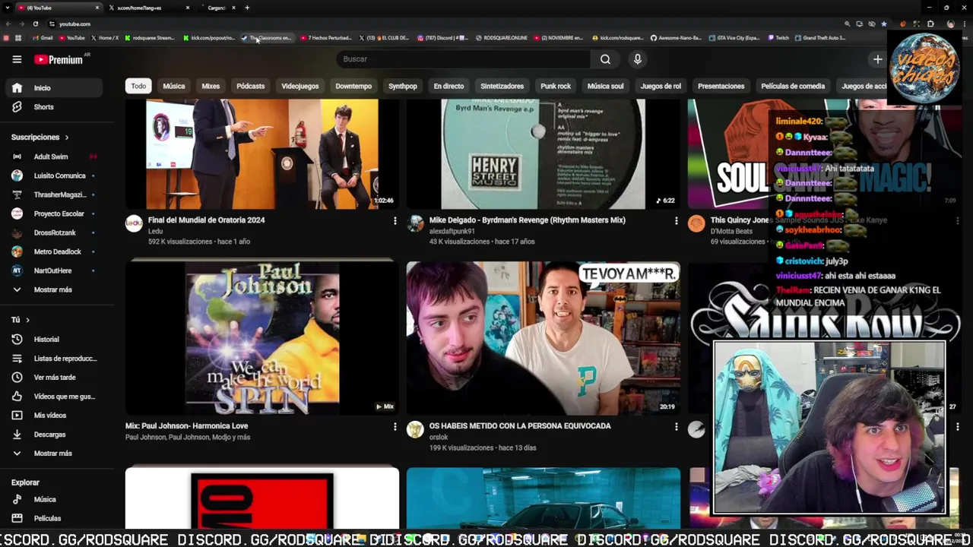Open a new browser tab
This screenshot has height=547, width=973.
coord(247,8)
